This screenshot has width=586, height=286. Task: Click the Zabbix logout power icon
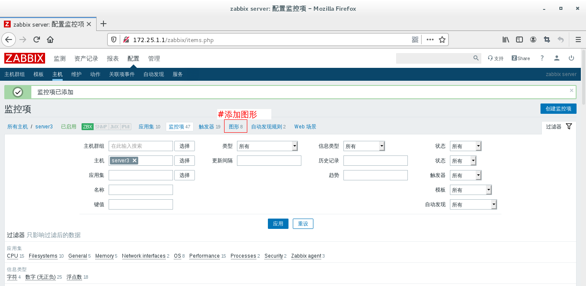coord(571,58)
